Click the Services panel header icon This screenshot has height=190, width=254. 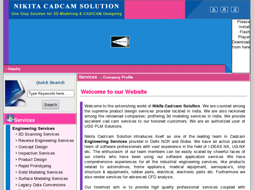[x=10, y=119]
